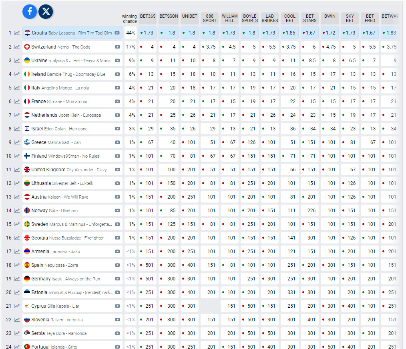The height and width of the screenshot is (349, 406).
Task: Click the WILLIAM HILL column header
Action: pos(230,18)
